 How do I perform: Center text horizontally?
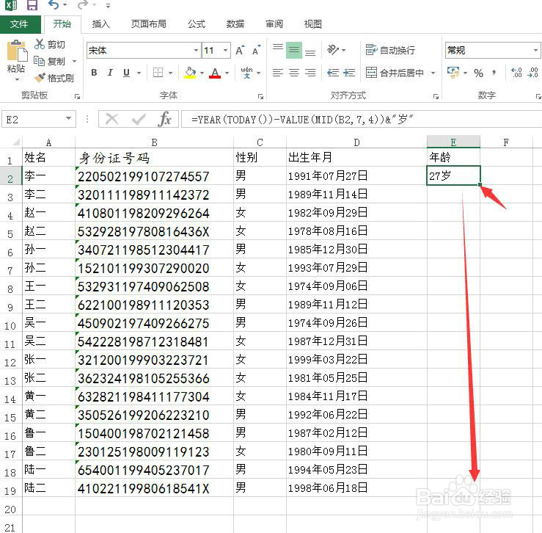[294, 73]
